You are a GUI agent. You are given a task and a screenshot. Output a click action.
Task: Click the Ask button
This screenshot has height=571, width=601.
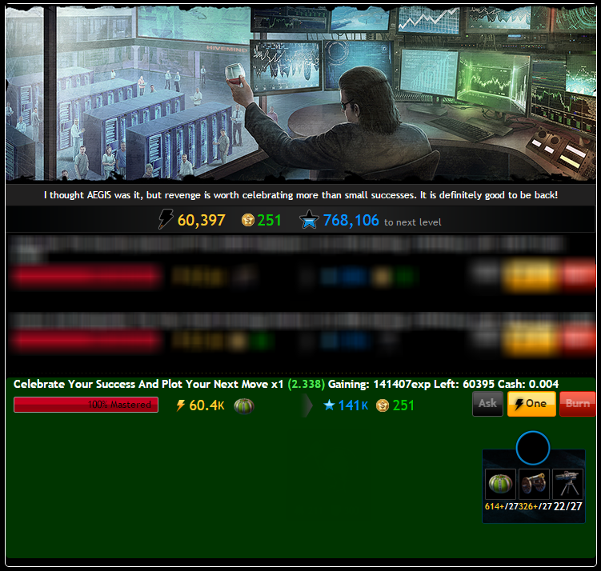(x=487, y=404)
